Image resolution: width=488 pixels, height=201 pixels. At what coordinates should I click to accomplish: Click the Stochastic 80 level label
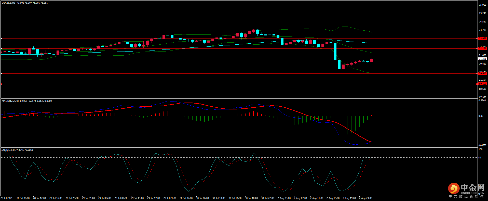click(480, 158)
